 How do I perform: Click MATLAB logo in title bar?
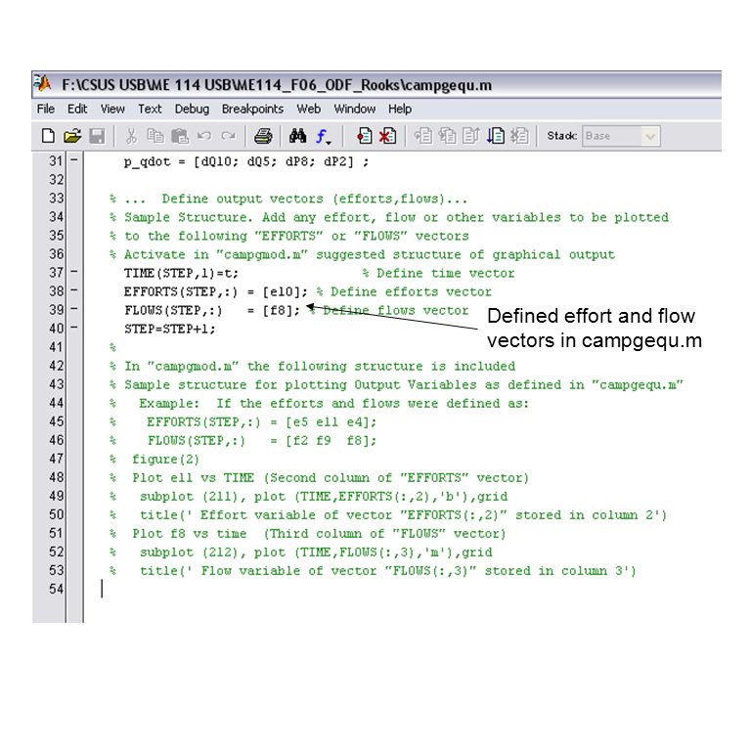point(43,84)
